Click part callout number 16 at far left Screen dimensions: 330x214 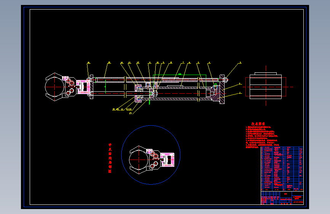tap(89, 62)
